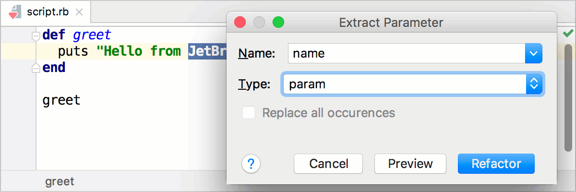Click the gray minimize button on the dialog
This screenshot has height=192, width=576.
point(259,22)
